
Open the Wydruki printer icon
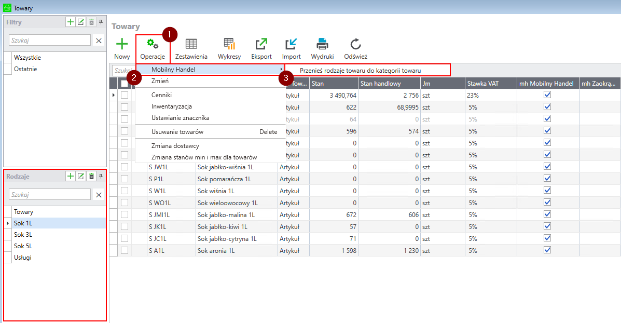click(x=322, y=45)
